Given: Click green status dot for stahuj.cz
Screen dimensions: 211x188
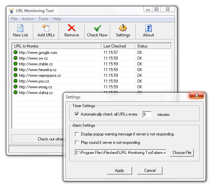Looking at the screenshot, I should pyautogui.click(x=16, y=93).
